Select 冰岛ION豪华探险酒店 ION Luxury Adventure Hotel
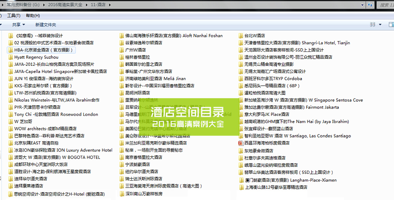This screenshot has width=394, height=200. pos(63,150)
